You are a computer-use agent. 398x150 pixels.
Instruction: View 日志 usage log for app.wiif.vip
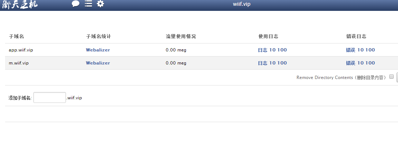pos(262,50)
